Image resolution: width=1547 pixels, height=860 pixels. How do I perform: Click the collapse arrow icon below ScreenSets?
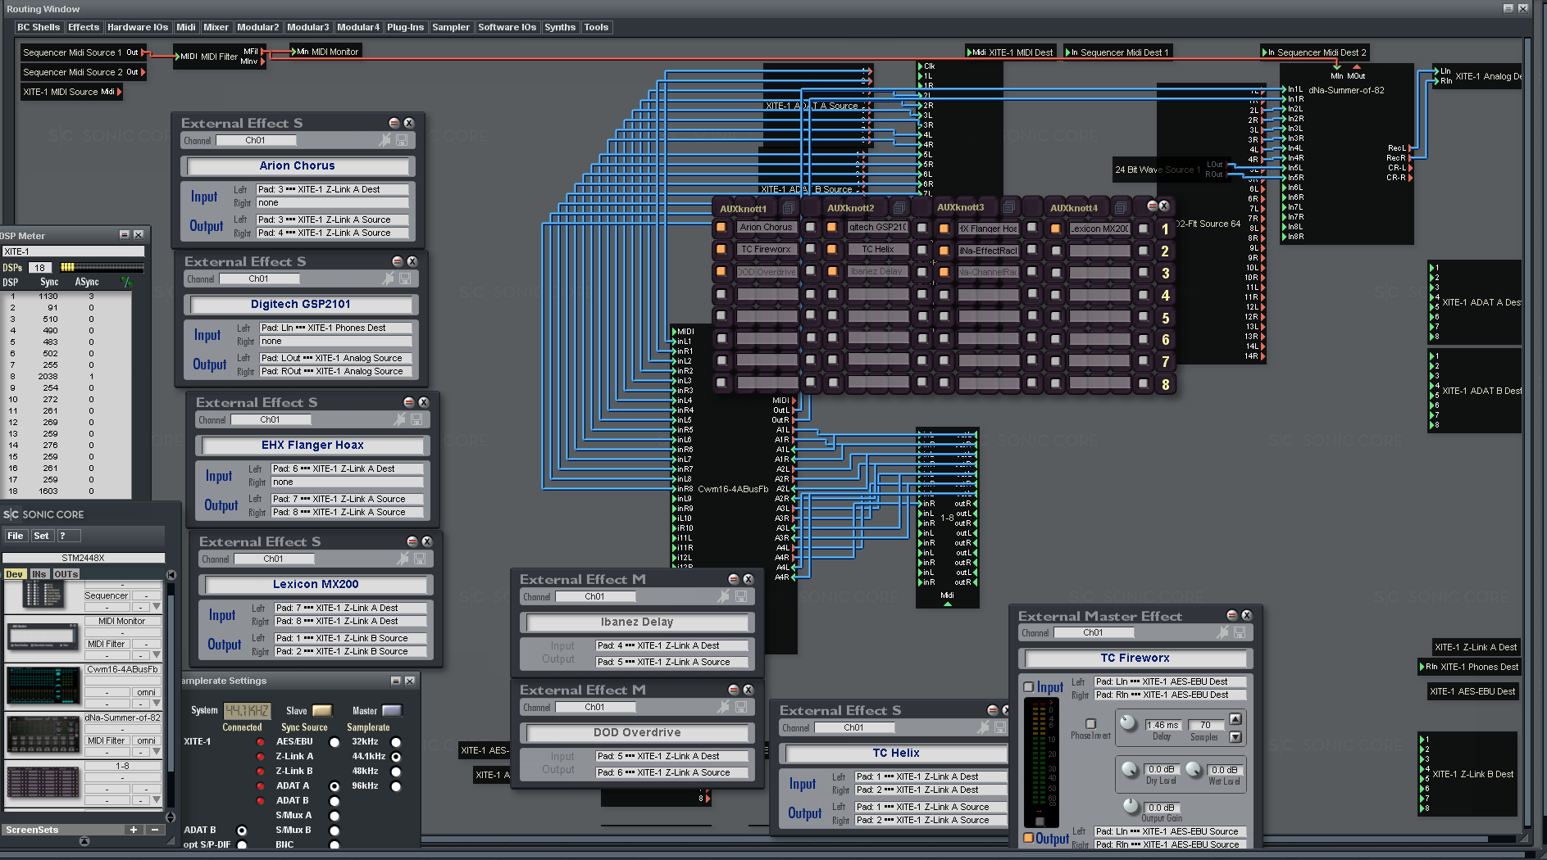click(84, 841)
